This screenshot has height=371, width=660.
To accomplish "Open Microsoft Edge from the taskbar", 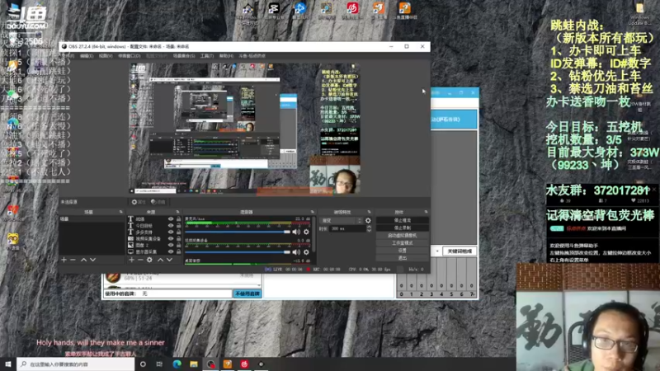I will 177,364.
